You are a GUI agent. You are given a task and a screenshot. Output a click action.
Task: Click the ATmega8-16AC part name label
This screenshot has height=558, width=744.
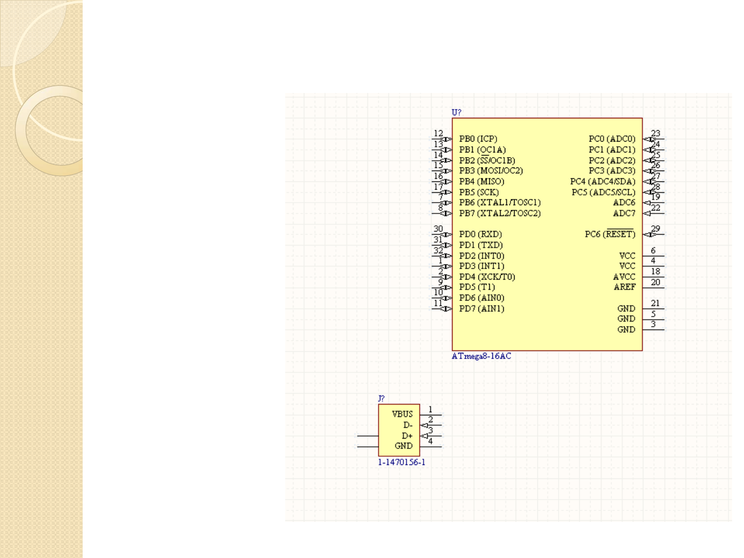[x=482, y=356]
